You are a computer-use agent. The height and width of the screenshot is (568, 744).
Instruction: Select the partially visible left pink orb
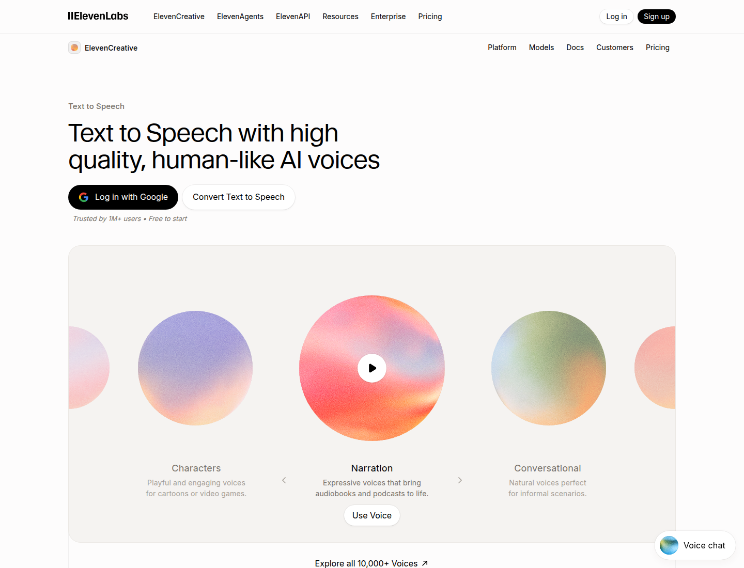pos(89,368)
